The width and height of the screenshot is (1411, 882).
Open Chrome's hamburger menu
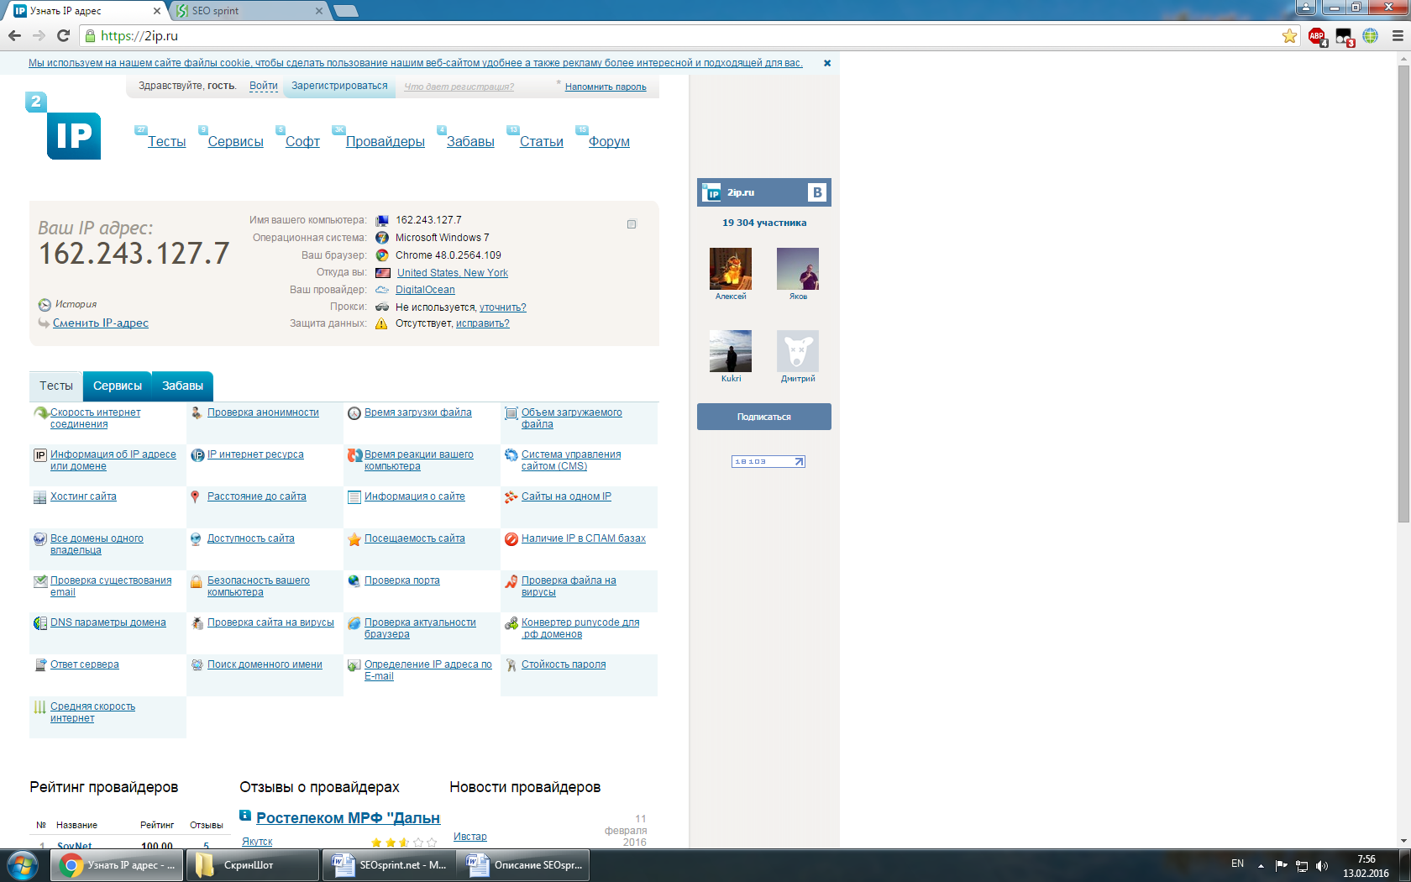pyautogui.click(x=1398, y=36)
